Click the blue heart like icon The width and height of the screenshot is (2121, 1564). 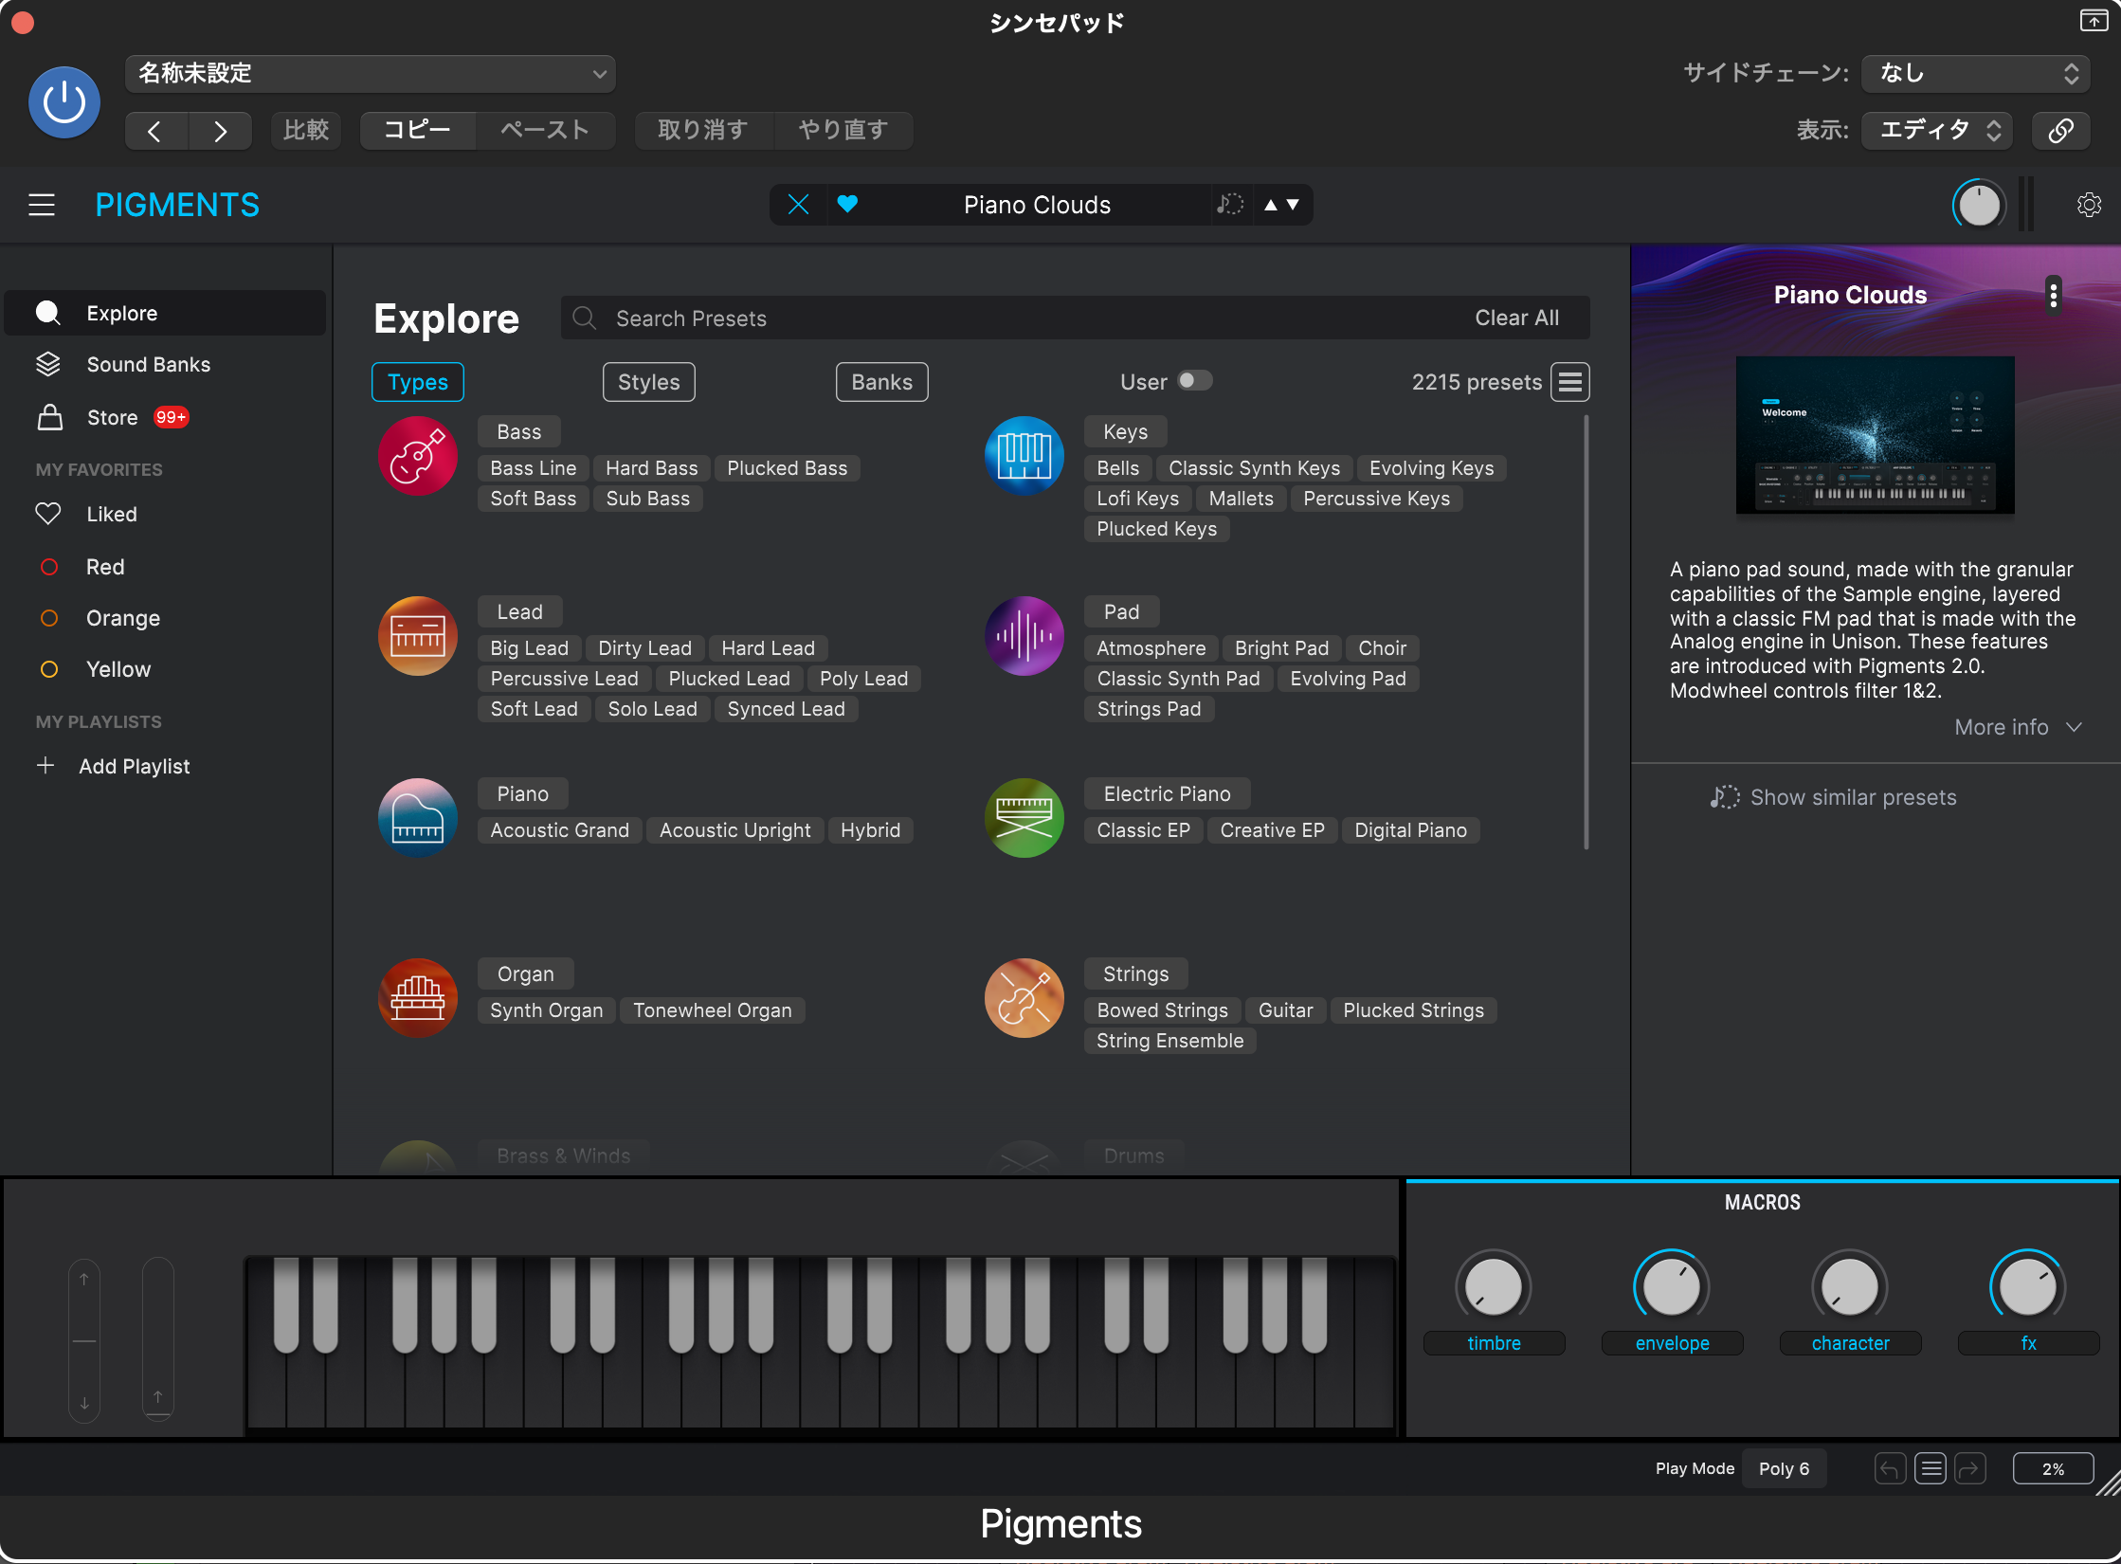pos(847,204)
